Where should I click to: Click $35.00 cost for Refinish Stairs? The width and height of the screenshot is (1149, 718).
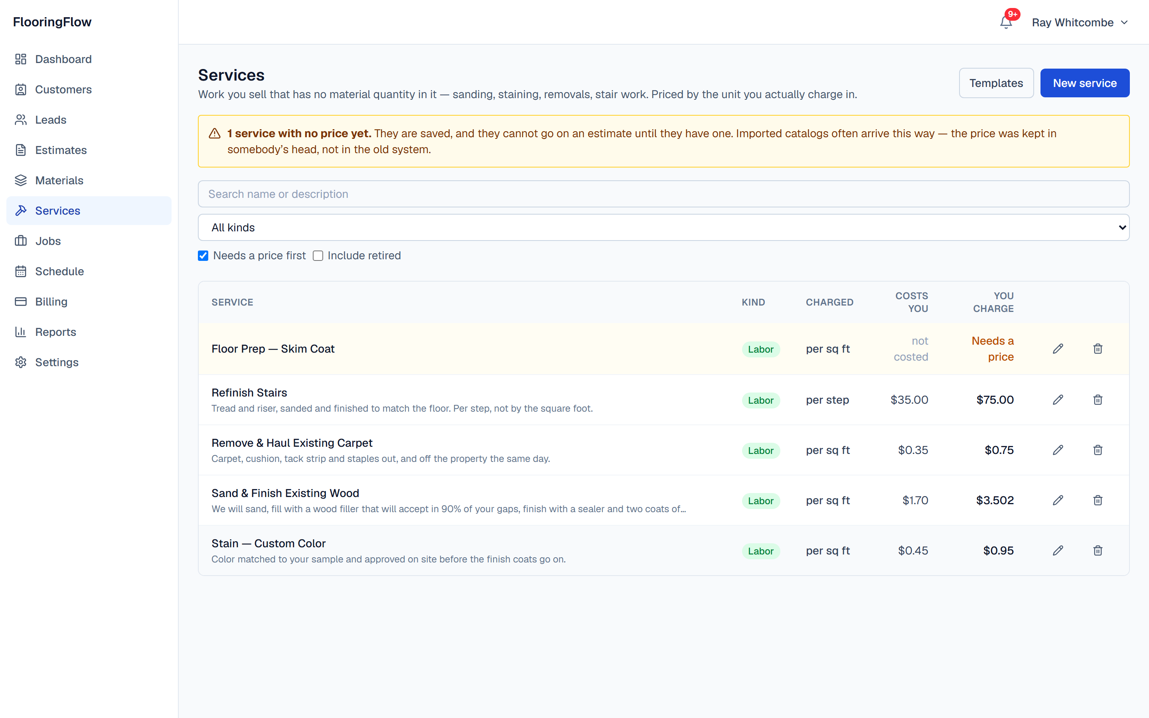pos(909,400)
